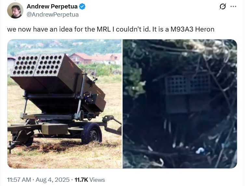This screenshot has height=186, width=251.
Task: Open the Andrew Perpetua display name link
Action: click(52, 7)
